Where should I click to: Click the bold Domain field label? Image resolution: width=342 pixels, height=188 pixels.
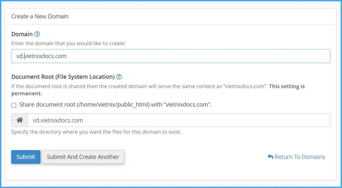(x=22, y=34)
